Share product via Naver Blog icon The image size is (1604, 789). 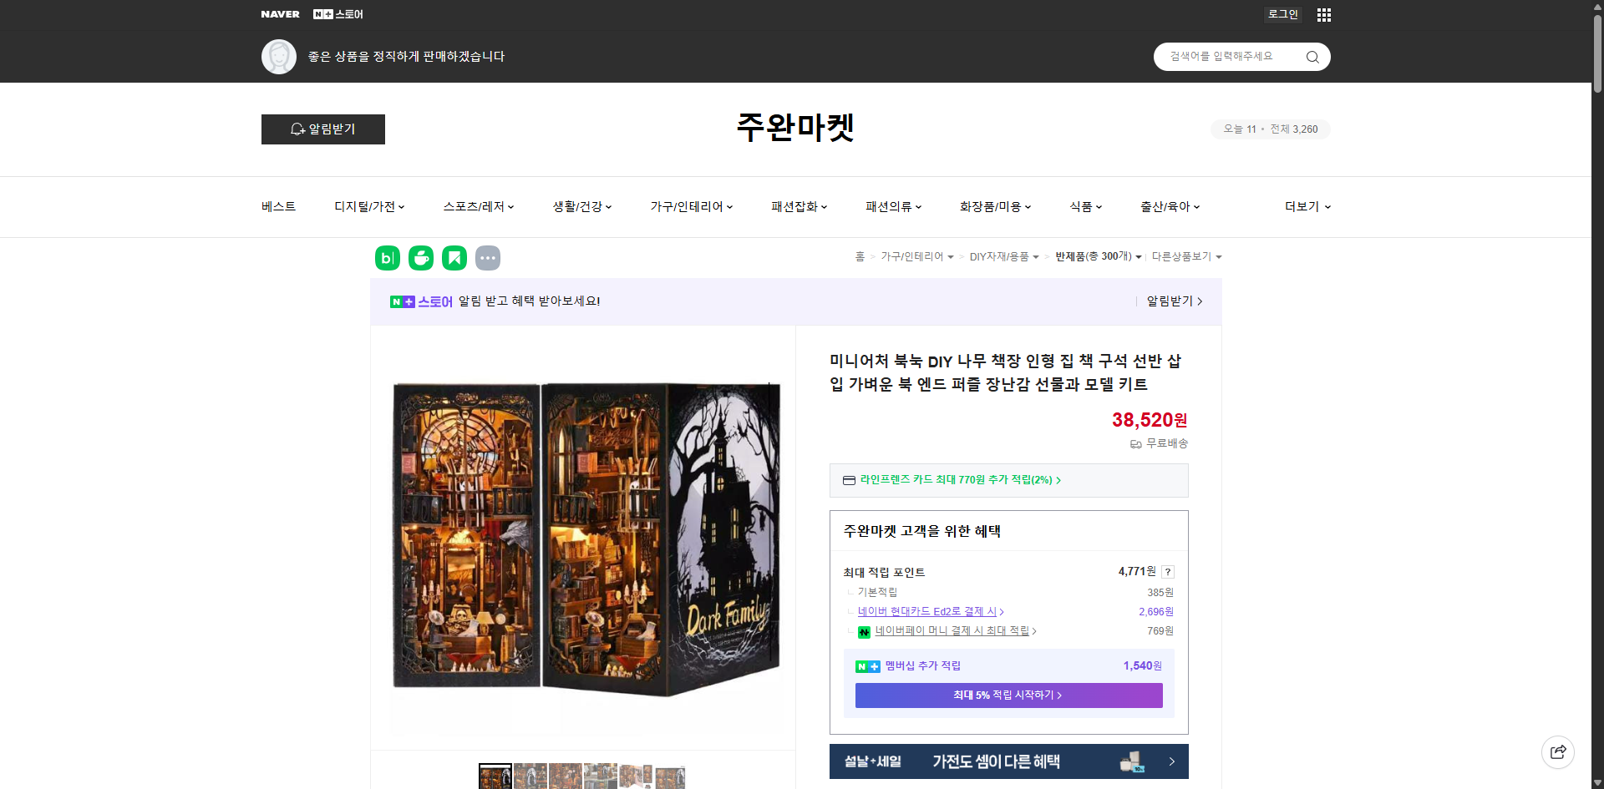[x=387, y=258]
